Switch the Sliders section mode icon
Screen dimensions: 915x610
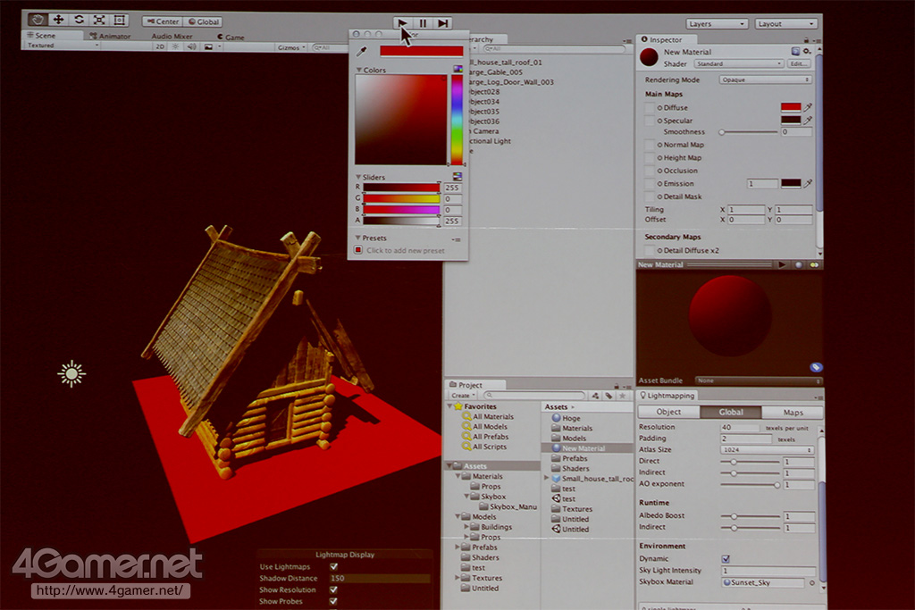click(x=457, y=176)
